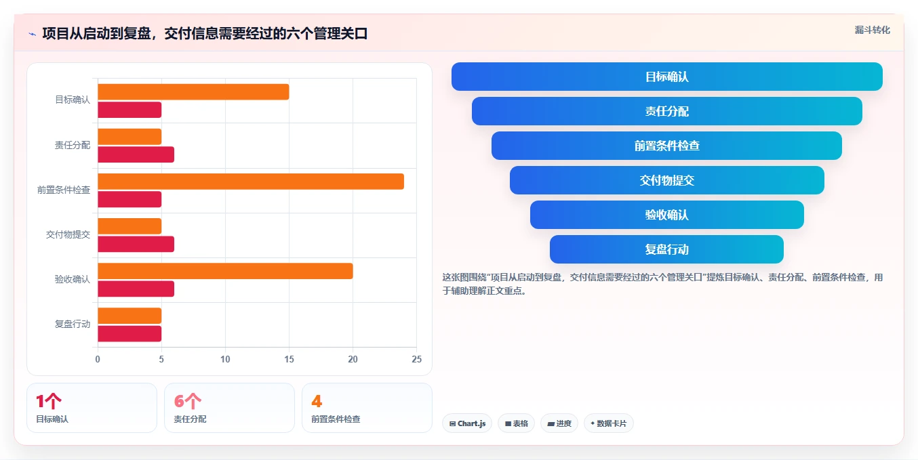Click the orange bar for 验收确认

pos(225,271)
